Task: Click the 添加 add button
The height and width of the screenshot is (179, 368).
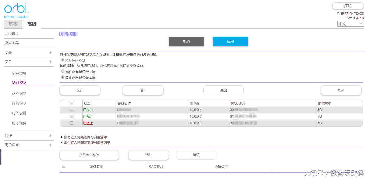Action: [149, 155]
